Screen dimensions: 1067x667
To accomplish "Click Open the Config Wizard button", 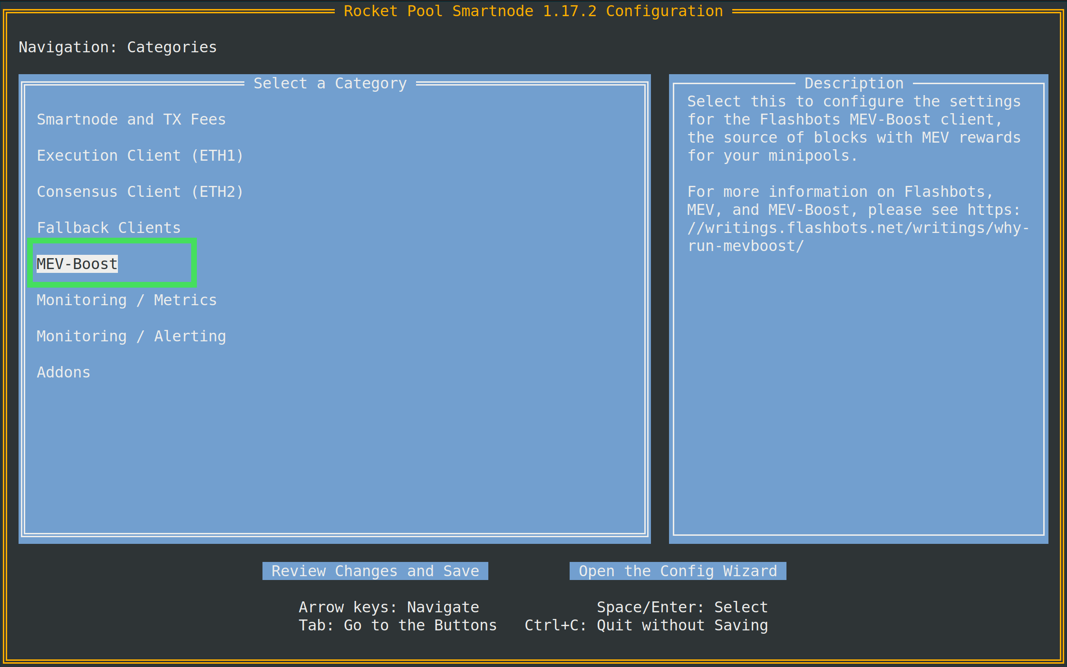I will pyautogui.click(x=678, y=571).
